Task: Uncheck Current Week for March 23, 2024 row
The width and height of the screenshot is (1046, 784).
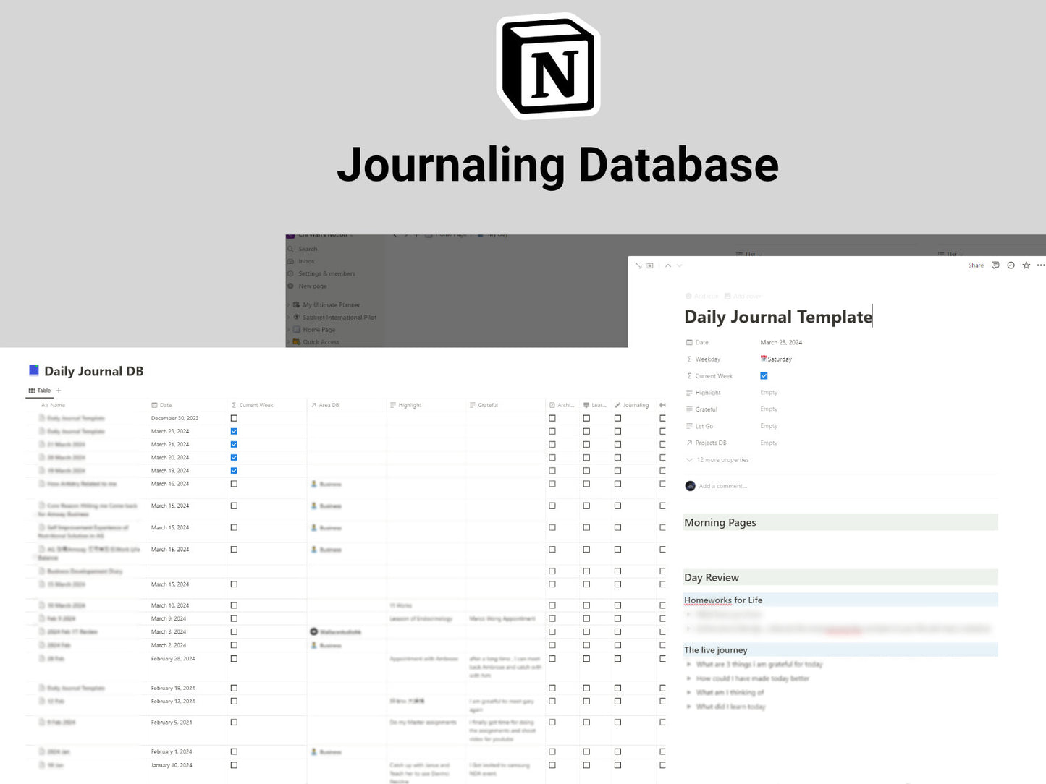Action: click(234, 431)
